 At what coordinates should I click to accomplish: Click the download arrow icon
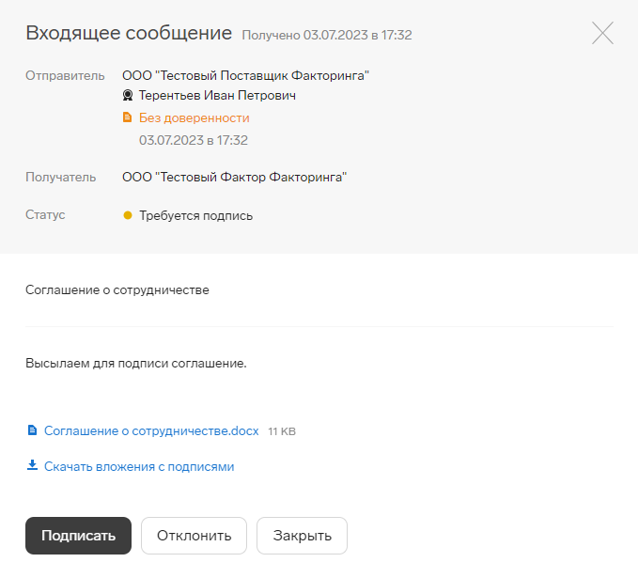pos(32,465)
